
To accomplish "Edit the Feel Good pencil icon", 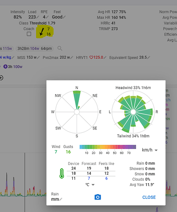I will (x=64, y=17).
